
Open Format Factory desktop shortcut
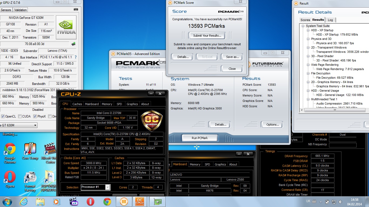(x=30, y=181)
